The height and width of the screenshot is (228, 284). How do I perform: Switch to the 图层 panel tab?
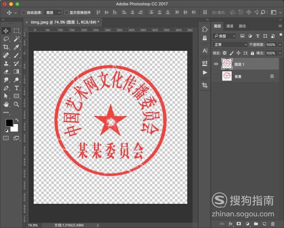tap(218, 26)
